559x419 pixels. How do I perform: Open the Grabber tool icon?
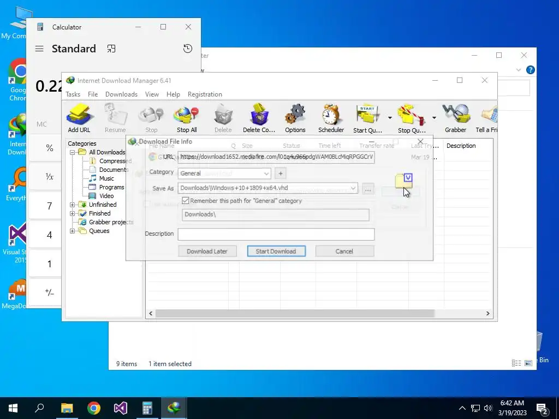pos(456,118)
